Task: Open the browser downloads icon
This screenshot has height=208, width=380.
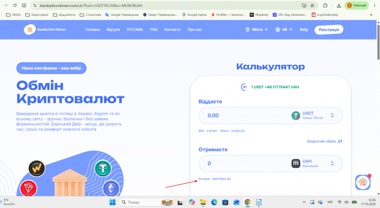Action: (x=339, y=5)
